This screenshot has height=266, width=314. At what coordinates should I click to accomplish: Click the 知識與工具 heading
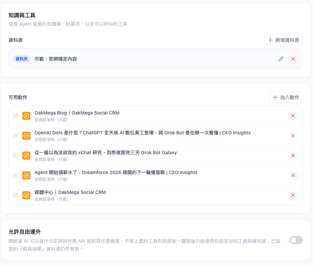(22, 15)
